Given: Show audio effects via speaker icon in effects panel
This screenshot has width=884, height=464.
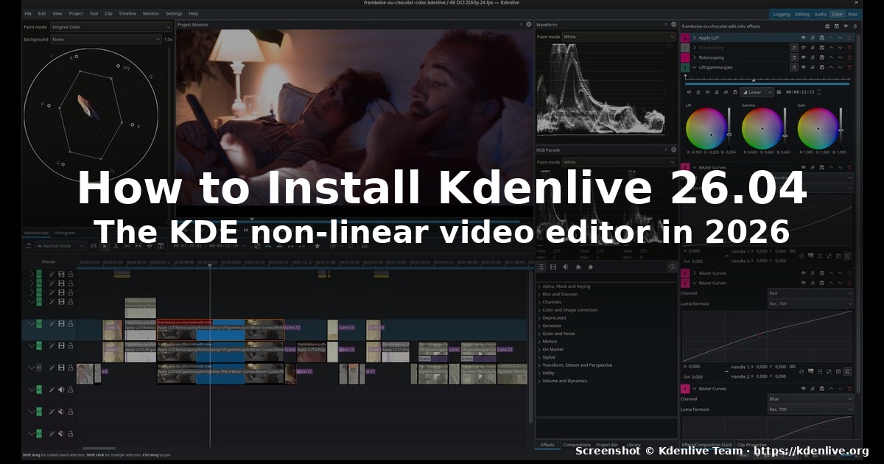Looking at the screenshot, I should pyautogui.click(x=566, y=267).
